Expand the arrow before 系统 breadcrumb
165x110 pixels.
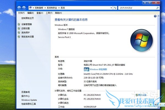coord(59,8)
